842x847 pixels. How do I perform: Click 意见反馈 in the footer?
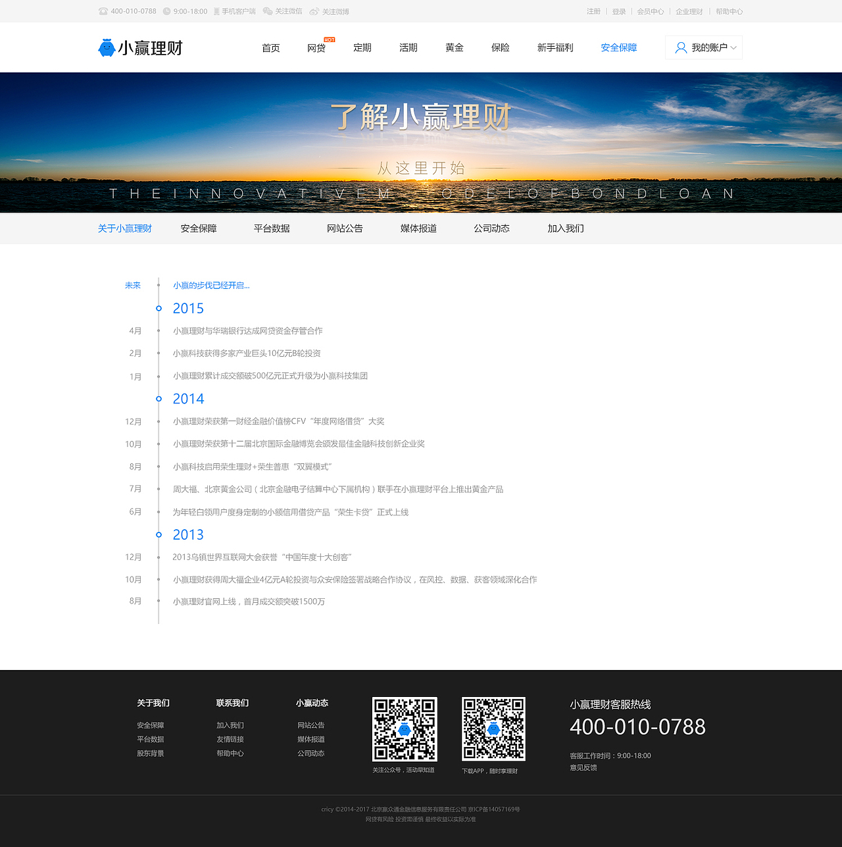tap(582, 767)
